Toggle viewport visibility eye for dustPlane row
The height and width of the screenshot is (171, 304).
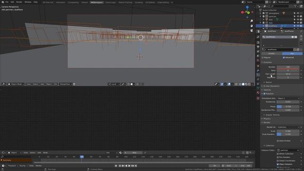[298, 26]
